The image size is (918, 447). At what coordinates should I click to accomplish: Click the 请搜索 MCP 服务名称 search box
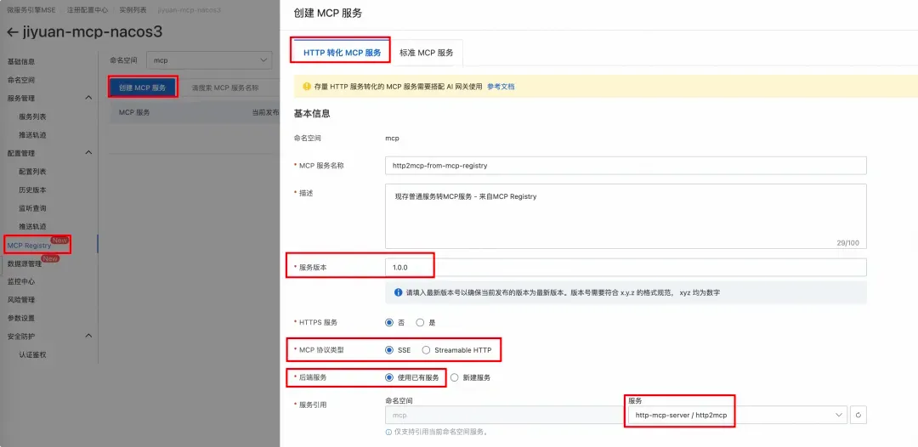230,88
